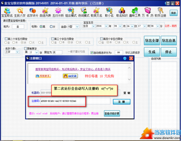Click the score 99 input field

pyautogui.click(x=119, y=52)
